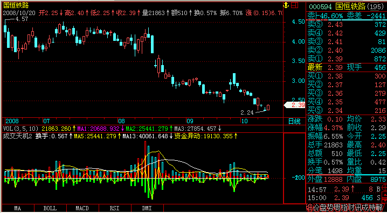387x213 pixels.
Task: Open the 解 tab
Action: 379,208
